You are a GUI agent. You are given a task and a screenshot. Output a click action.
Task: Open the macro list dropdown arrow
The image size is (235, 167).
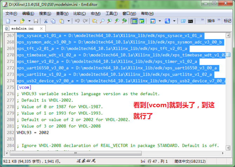tap(174, 21)
